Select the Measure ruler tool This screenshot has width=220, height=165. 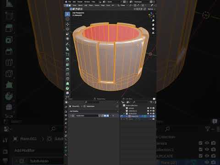tap(67, 49)
